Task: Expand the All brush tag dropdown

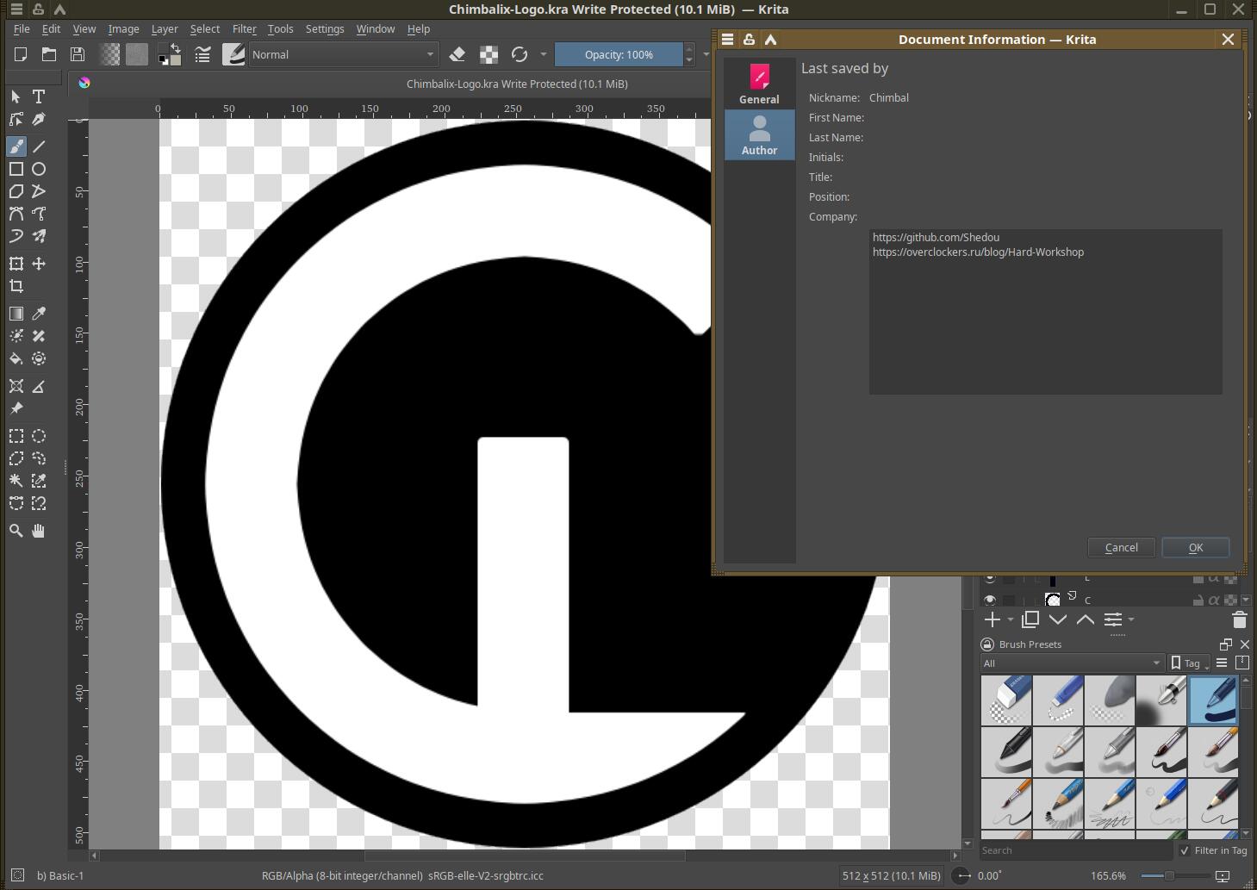Action: [1072, 663]
